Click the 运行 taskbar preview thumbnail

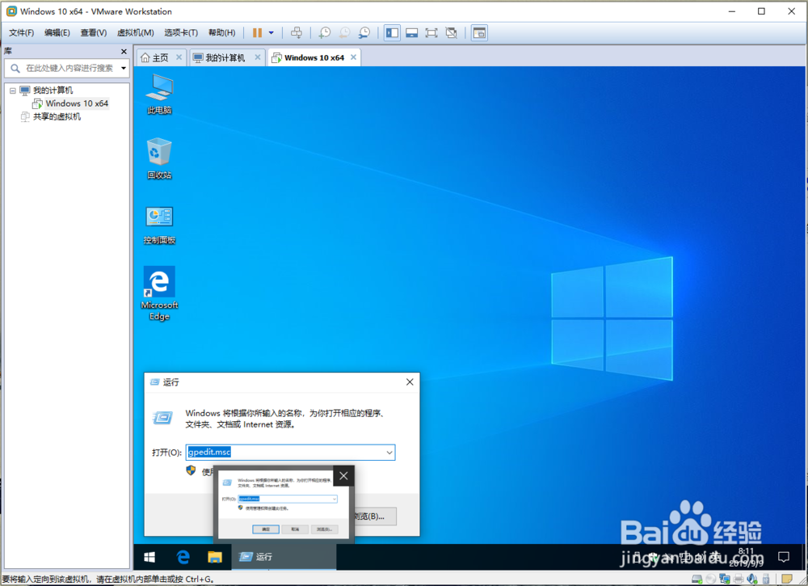(x=284, y=504)
